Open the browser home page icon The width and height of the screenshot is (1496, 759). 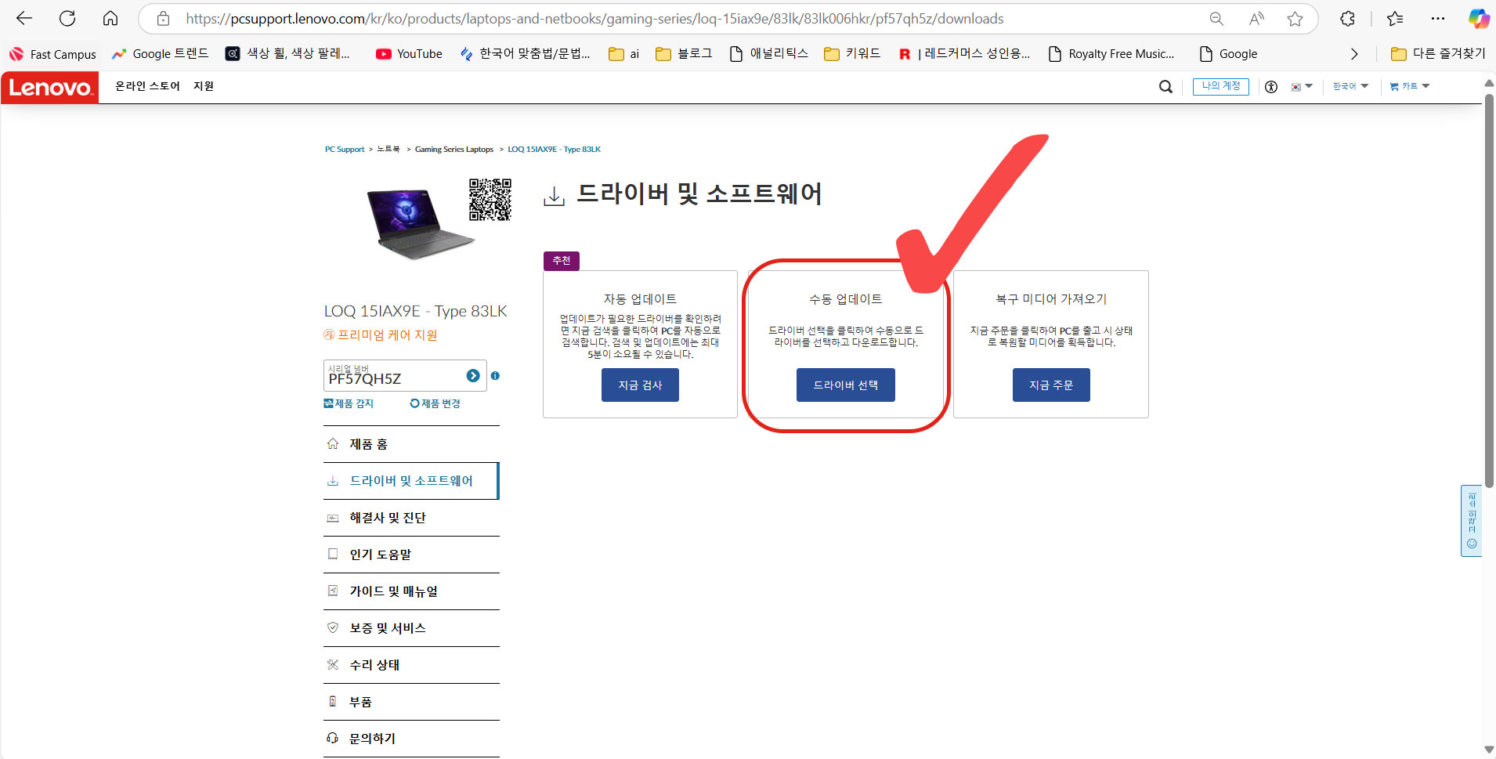(110, 18)
